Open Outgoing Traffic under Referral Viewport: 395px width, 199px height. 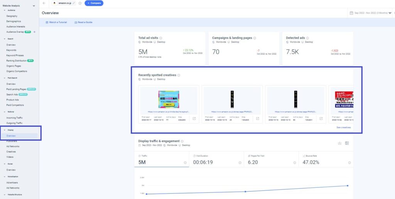click(x=14, y=123)
